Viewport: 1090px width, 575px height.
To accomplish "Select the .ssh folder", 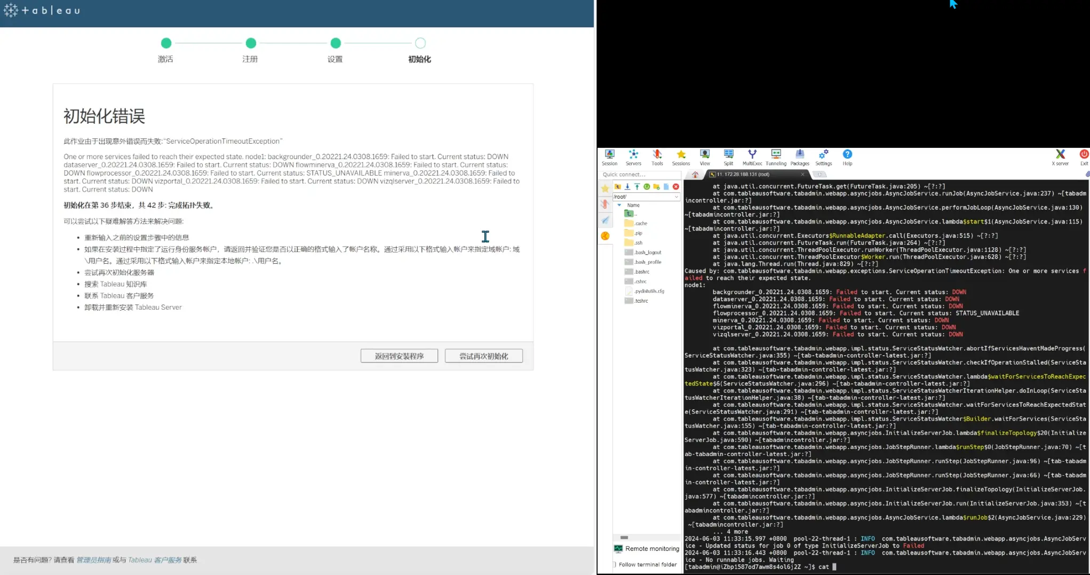I will (x=634, y=242).
